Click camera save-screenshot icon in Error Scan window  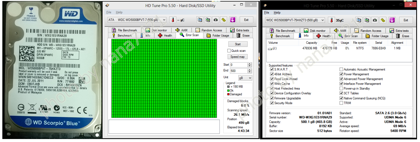point(216,20)
